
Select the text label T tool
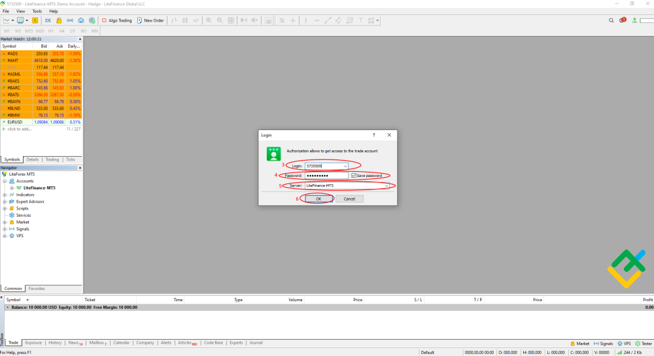coord(360,20)
